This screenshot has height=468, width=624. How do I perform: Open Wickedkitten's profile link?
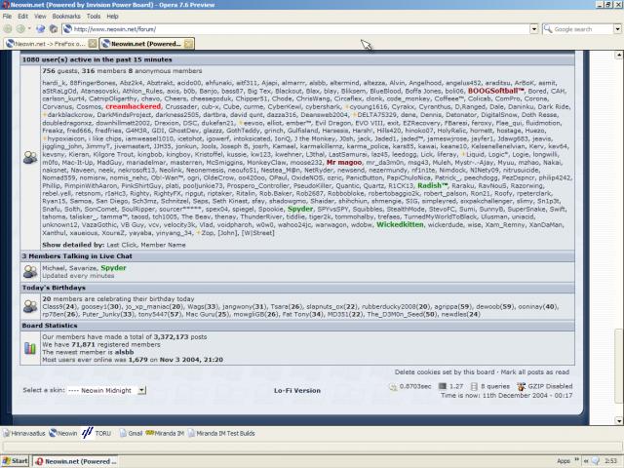pyautogui.click(x=400, y=224)
